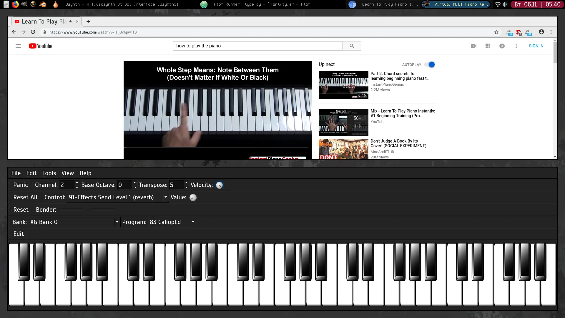The height and width of the screenshot is (318, 565).
Task: Reload the browser page
Action: 33,32
